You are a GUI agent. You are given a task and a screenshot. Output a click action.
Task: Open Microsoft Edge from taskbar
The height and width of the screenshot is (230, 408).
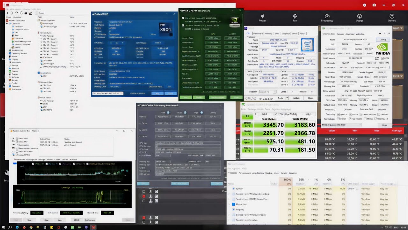(17, 227)
